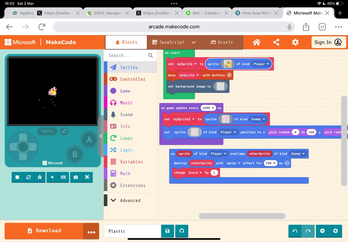Click the horizontal workspace scrollbar
348x242 pixels.
pos(242,216)
